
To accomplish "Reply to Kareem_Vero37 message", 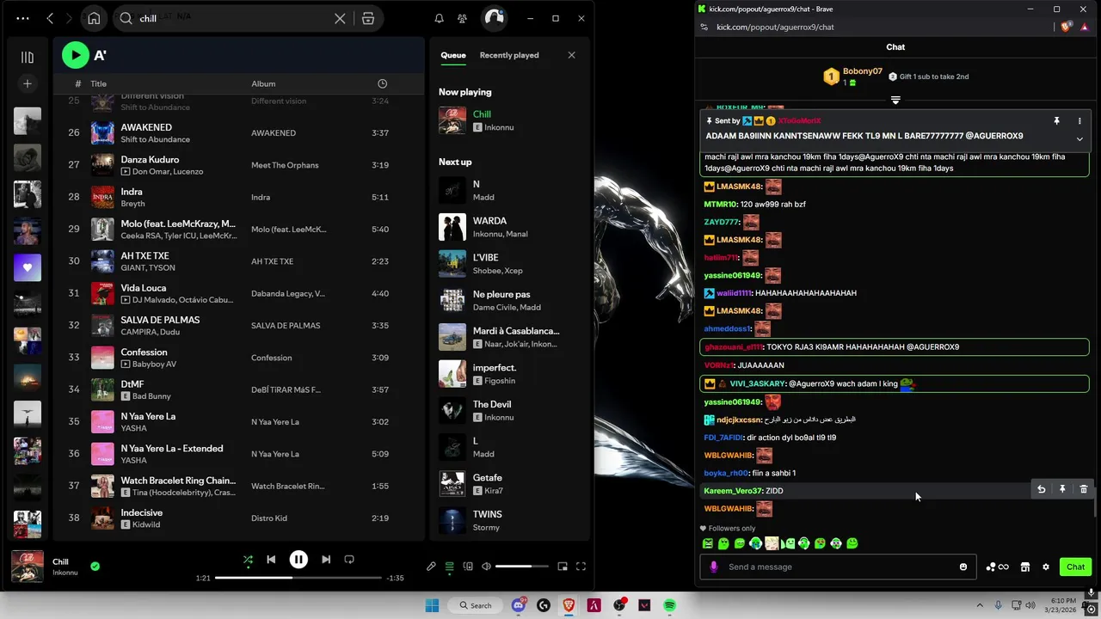I will point(1041,489).
